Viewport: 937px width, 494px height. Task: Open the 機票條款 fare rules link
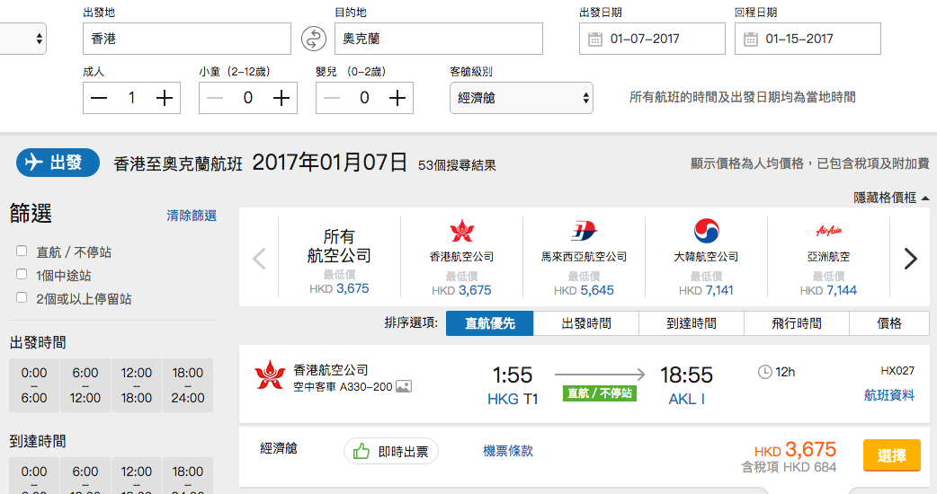pyautogui.click(x=508, y=451)
